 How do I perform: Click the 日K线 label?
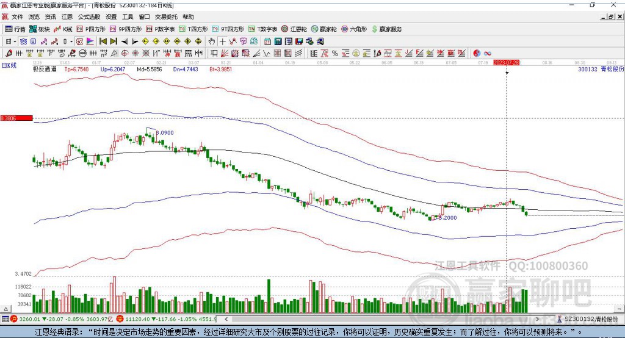(9, 65)
